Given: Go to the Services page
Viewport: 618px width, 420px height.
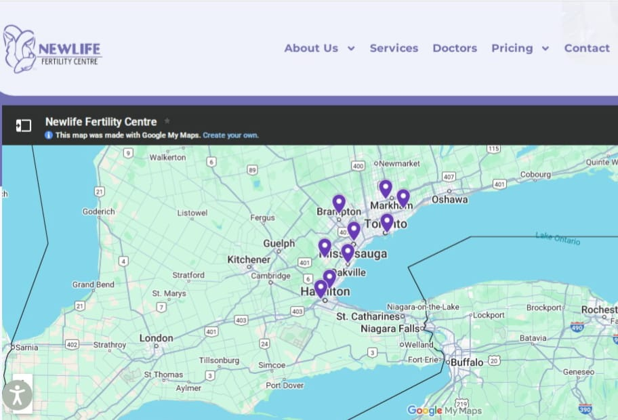Looking at the screenshot, I should point(394,48).
